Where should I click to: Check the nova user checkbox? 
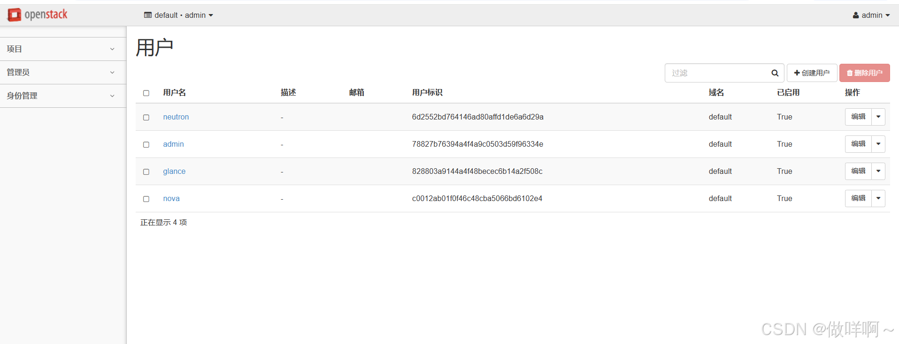[146, 199]
